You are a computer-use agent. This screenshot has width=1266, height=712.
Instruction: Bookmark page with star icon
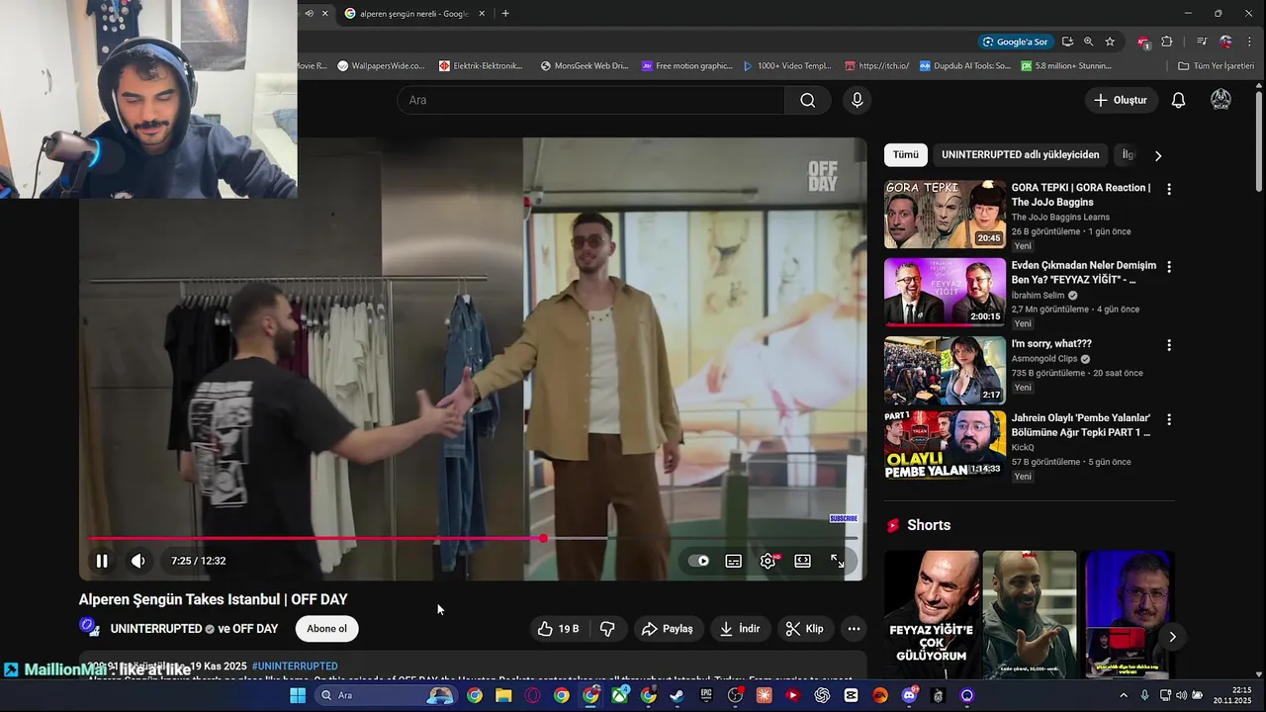coord(1110,42)
